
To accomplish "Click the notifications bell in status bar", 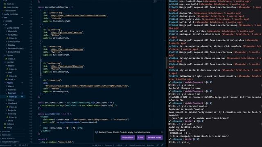I will pyautogui.click(x=162, y=145).
